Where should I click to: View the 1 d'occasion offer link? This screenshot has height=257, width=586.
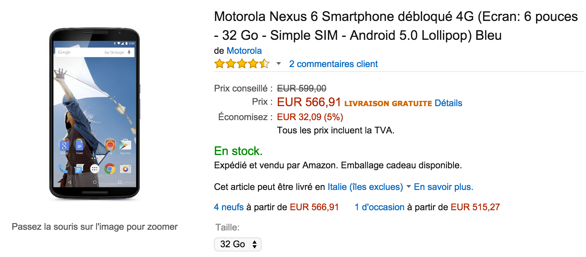(379, 207)
